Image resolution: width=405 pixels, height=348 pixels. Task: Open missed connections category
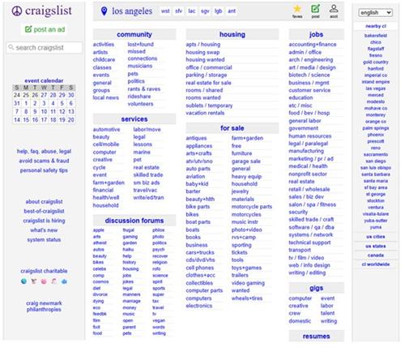click(143, 55)
